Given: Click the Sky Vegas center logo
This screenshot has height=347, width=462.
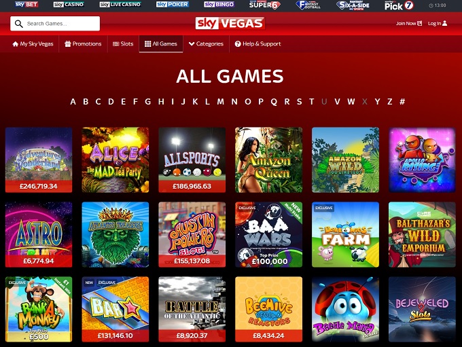Looking at the screenshot, I should pyautogui.click(x=230, y=23).
